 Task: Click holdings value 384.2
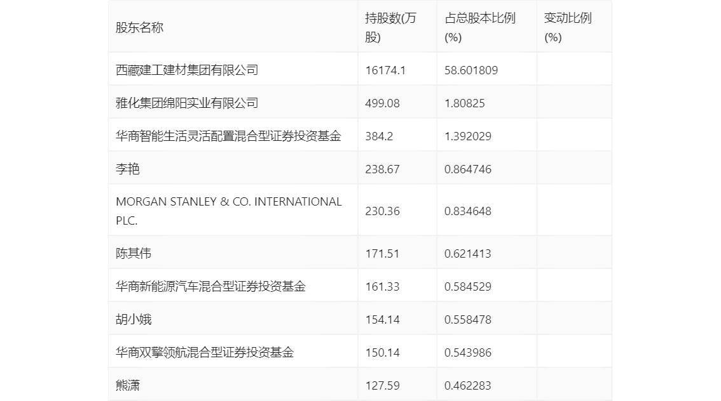point(379,136)
